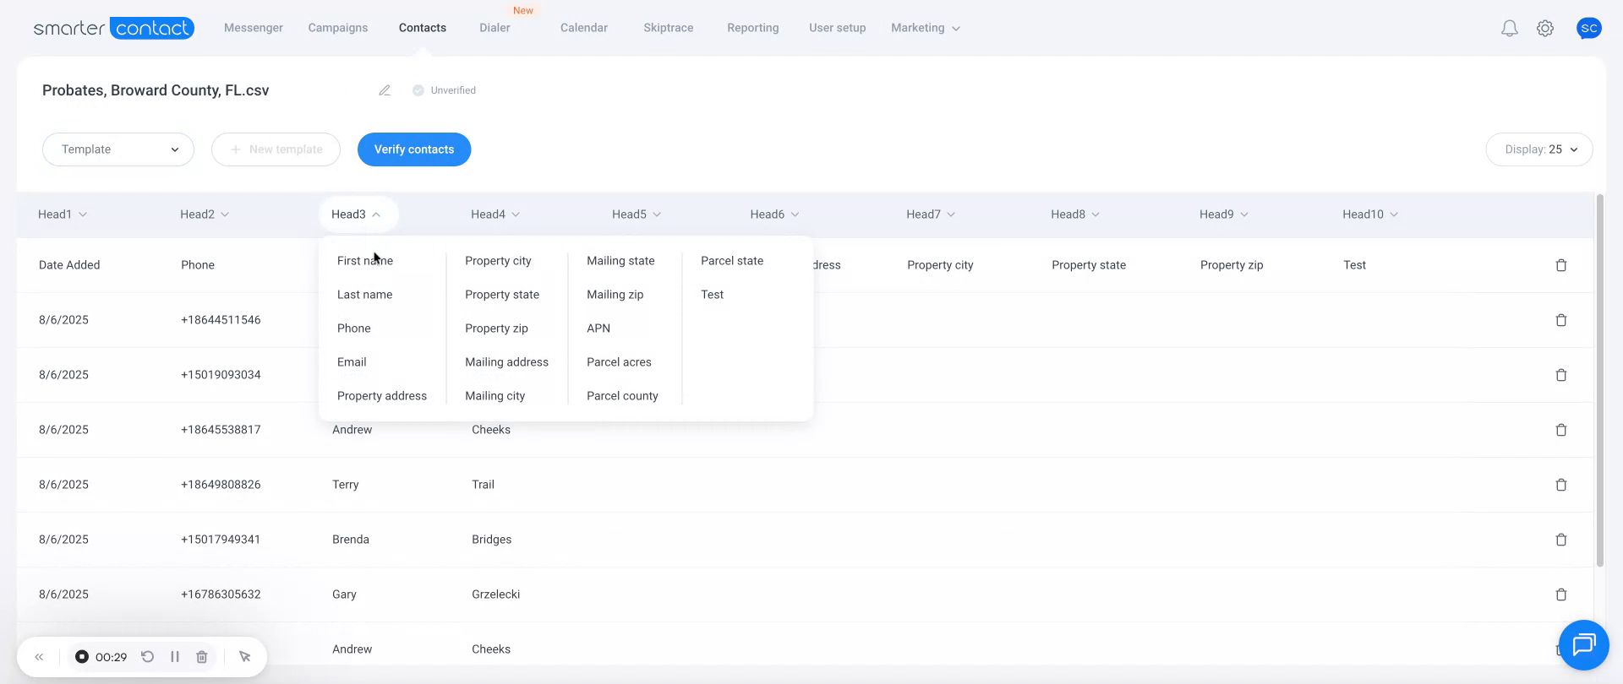Viewport: 1623px width, 684px height.
Task: Choose Property address option
Action: [x=382, y=396]
